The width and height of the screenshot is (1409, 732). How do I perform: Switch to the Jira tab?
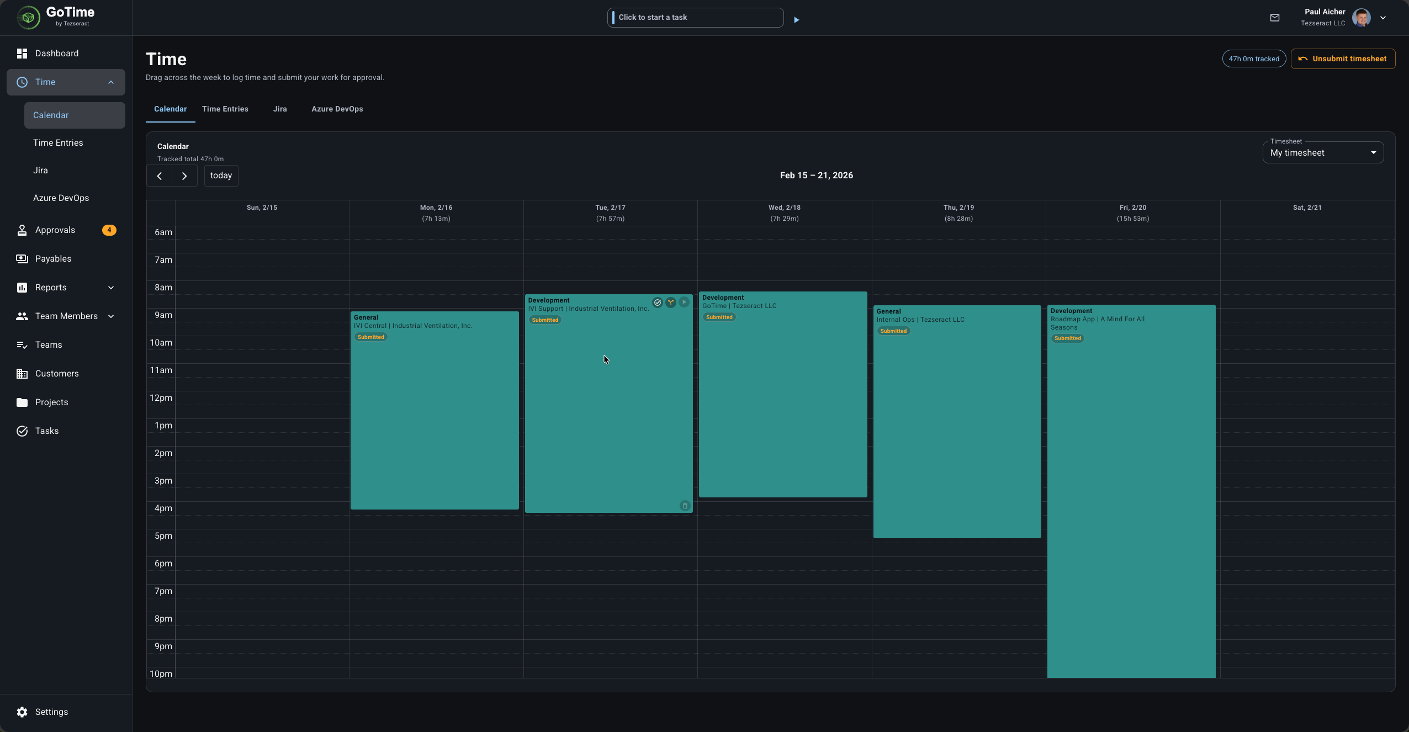point(280,109)
